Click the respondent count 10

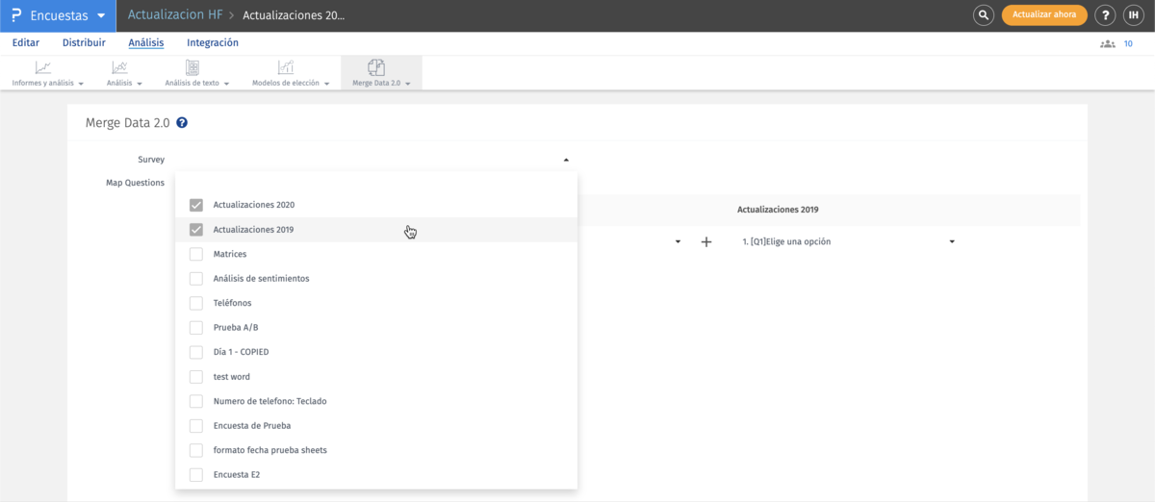click(x=1128, y=44)
